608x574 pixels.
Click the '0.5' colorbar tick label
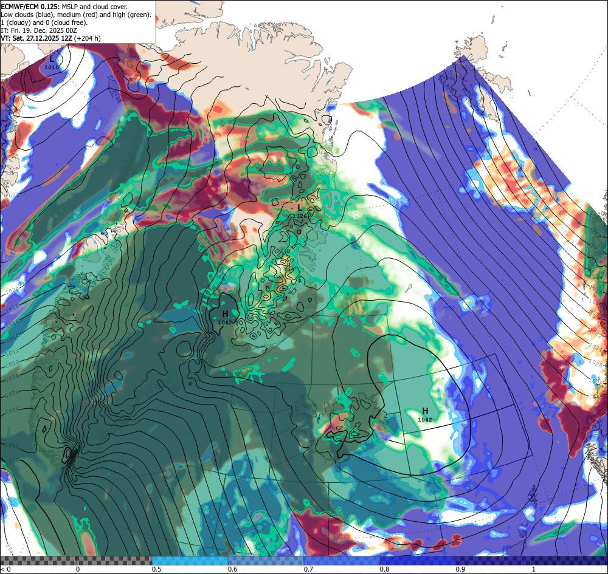tap(157, 569)
